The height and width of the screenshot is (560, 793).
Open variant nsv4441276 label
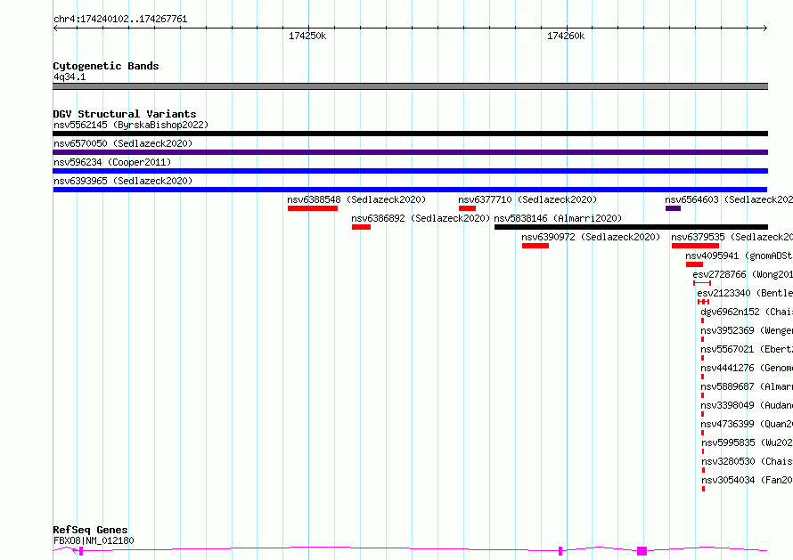pos(747,368)
